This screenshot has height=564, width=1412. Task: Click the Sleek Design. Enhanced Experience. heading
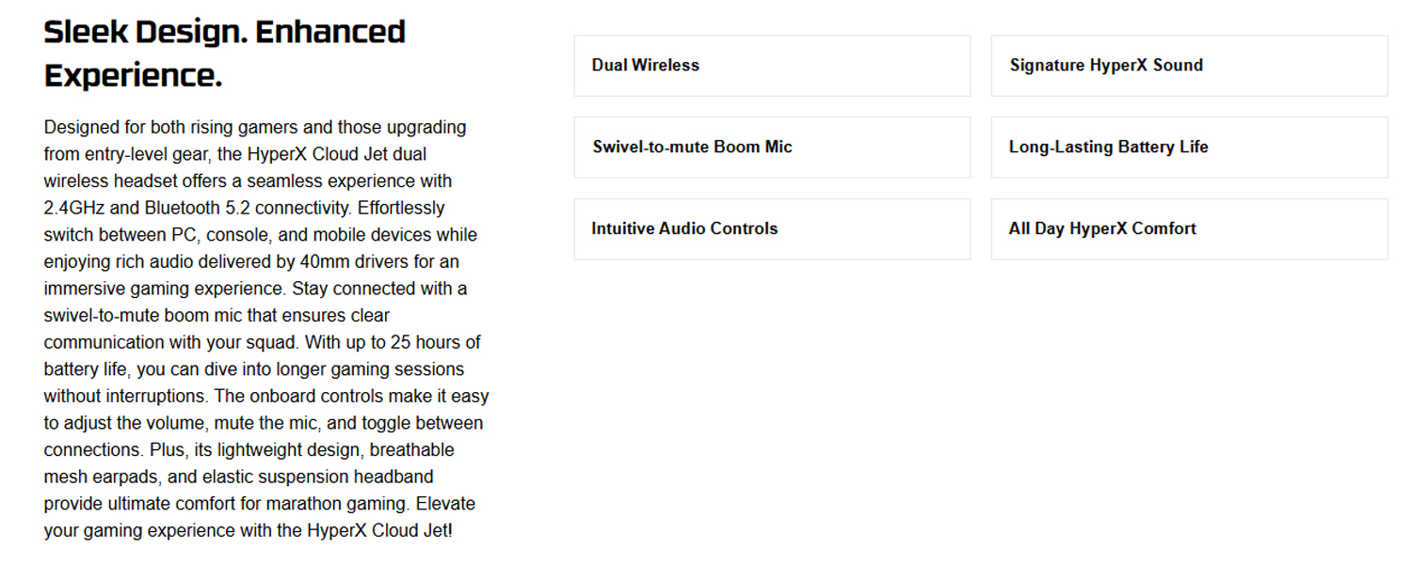point(225,53)
